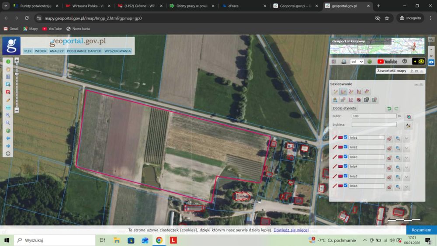Select the red rectangle selection tool
The image size is (437, 246).
[8, 92]
